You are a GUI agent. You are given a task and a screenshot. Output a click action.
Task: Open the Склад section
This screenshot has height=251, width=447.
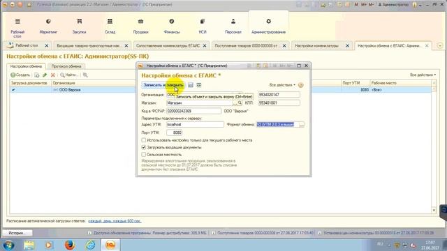(x=110, y=26)
